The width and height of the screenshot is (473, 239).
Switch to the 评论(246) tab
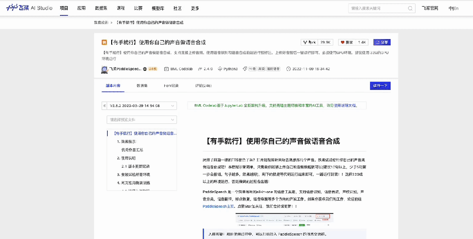pos(204,86)
